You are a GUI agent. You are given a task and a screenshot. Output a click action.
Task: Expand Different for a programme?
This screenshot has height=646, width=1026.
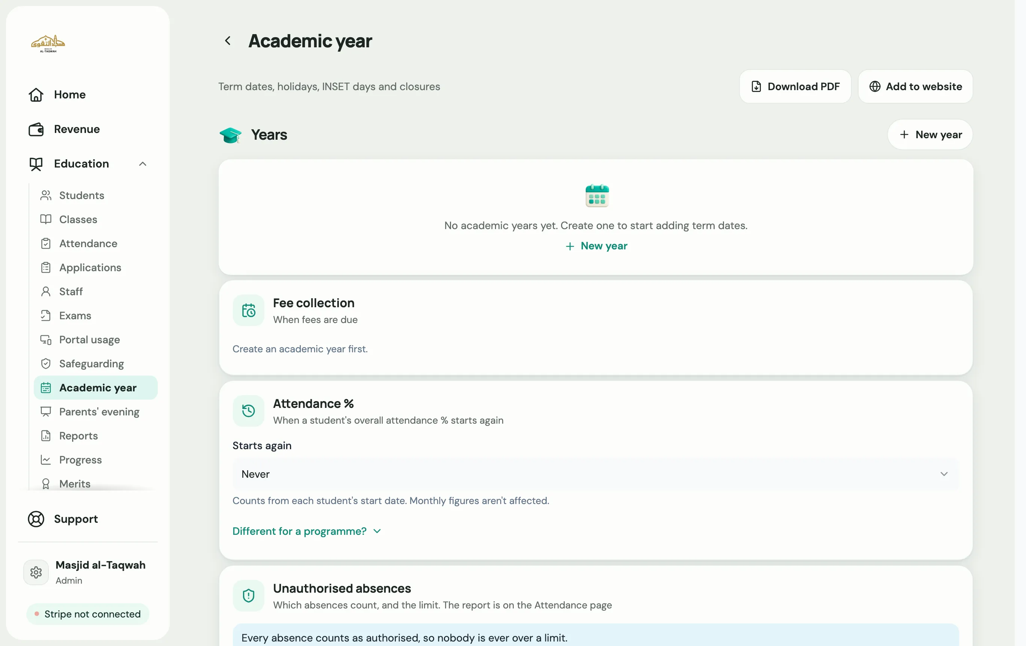(x=307, y=531)
